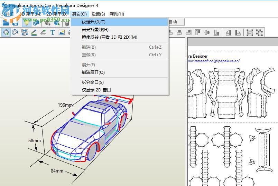
Task: Toggle 纹理开/关(T) texture on/off
Action: click(x=93, y=22)
